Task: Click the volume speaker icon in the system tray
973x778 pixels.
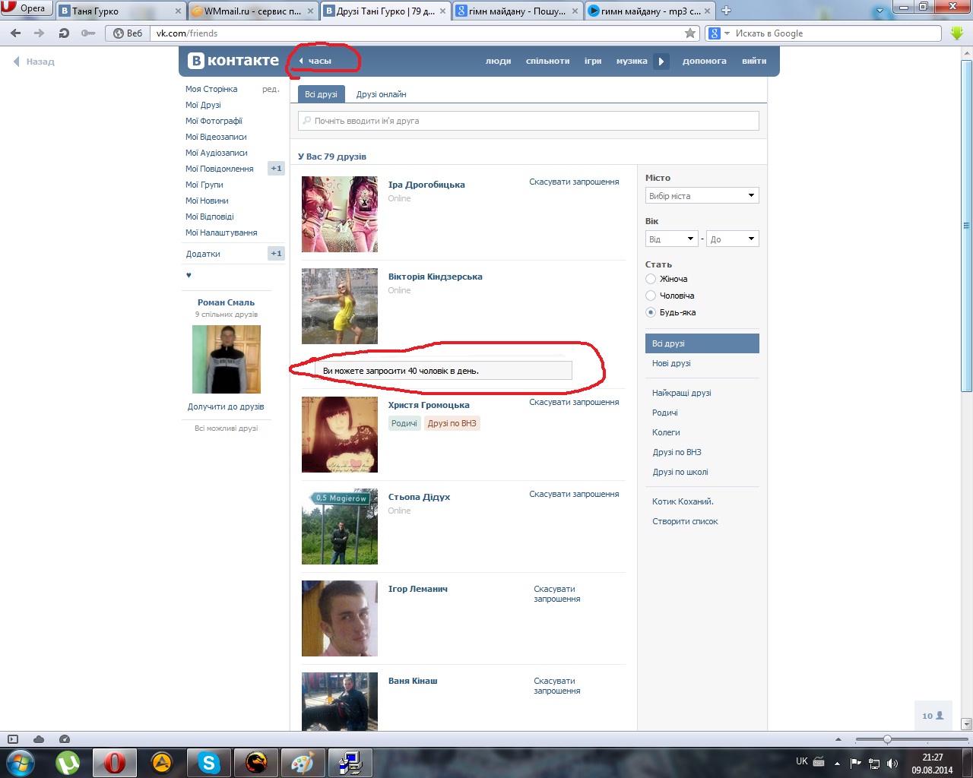Action: pos(892,763)
